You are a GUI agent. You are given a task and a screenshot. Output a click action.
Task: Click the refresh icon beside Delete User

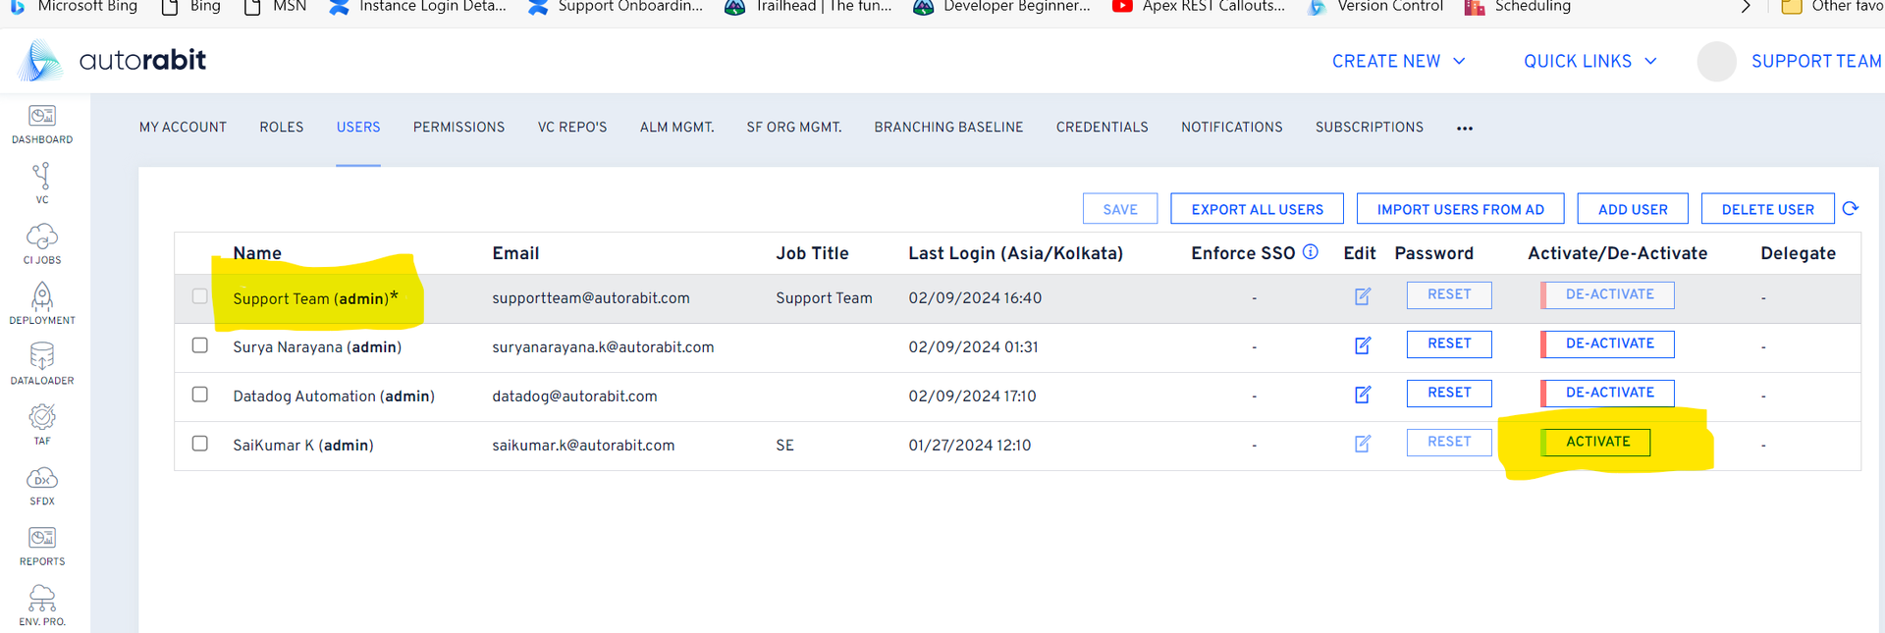tap(1851, 208)
